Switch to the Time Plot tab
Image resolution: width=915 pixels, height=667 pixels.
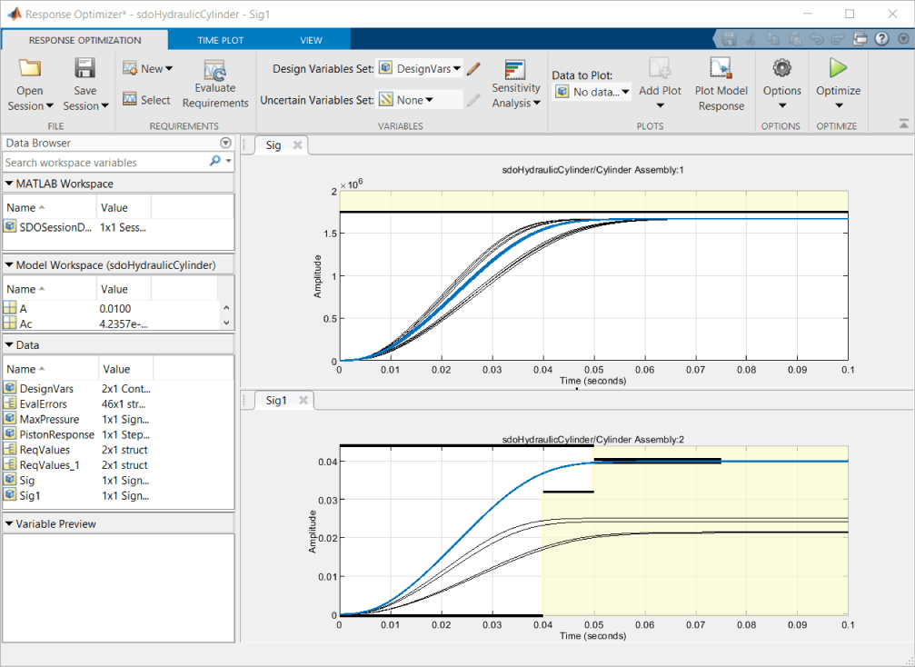click(x=221, y=40)
